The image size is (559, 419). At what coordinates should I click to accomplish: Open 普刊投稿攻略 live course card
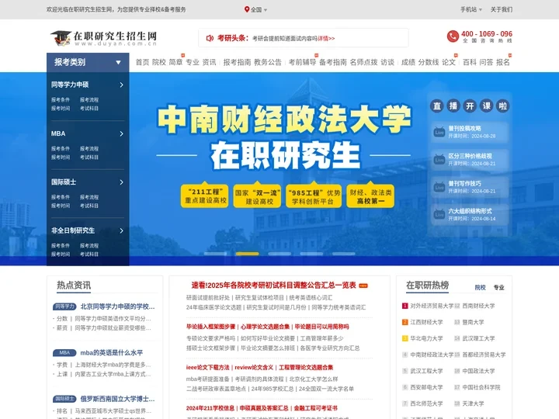pos(470,132)
